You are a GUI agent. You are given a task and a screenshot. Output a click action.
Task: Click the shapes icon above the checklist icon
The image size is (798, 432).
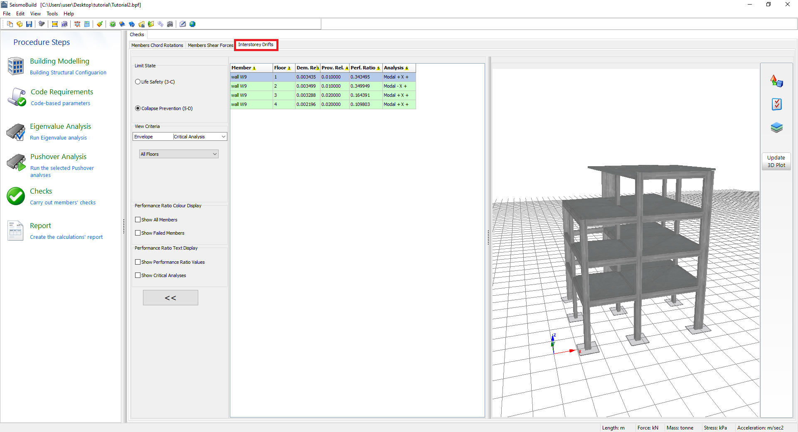pos(776,81)
